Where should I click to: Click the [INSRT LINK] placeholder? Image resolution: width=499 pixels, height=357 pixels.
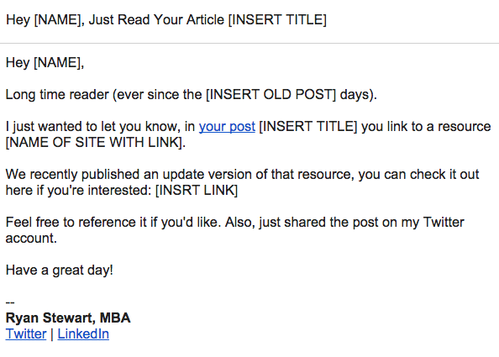[x=197, y=191]
